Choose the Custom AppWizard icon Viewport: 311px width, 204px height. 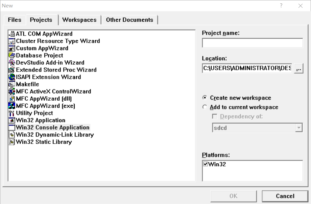[12, 48]
